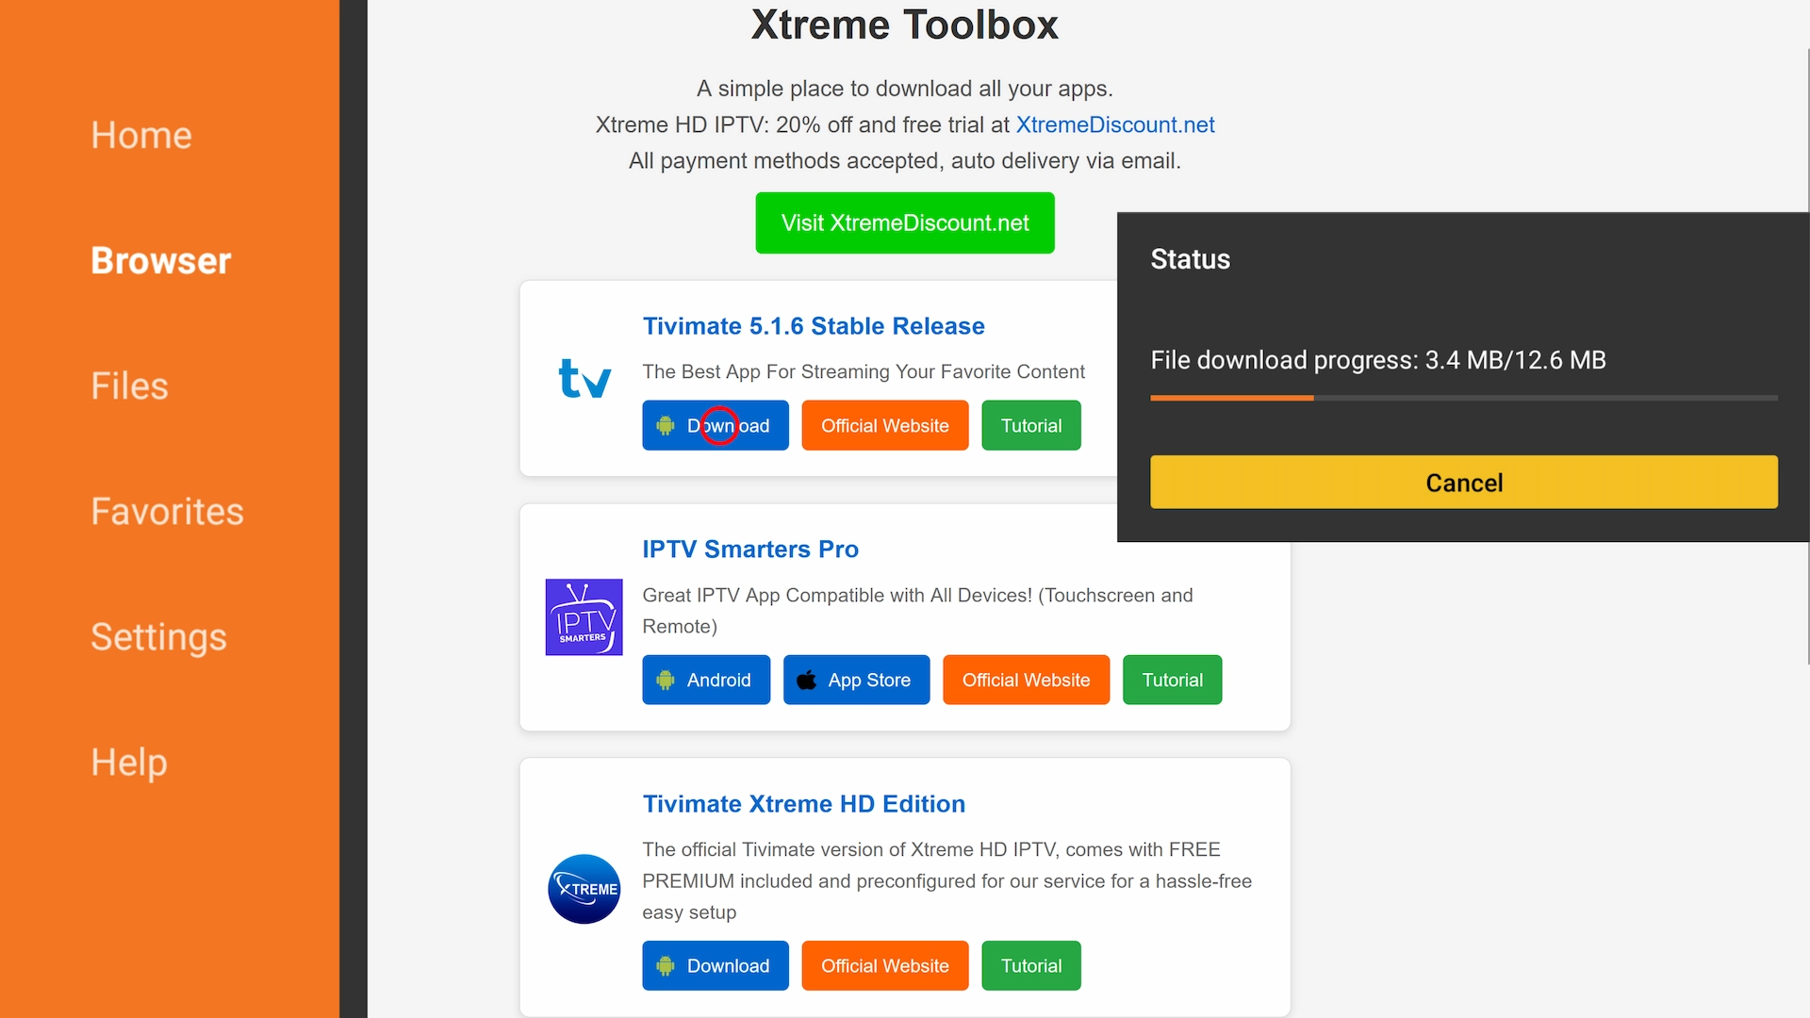Screen dimensions: 1810x1018
Task: Click Android button for IPTV Smarters Pro
Action: coord(706,680)
